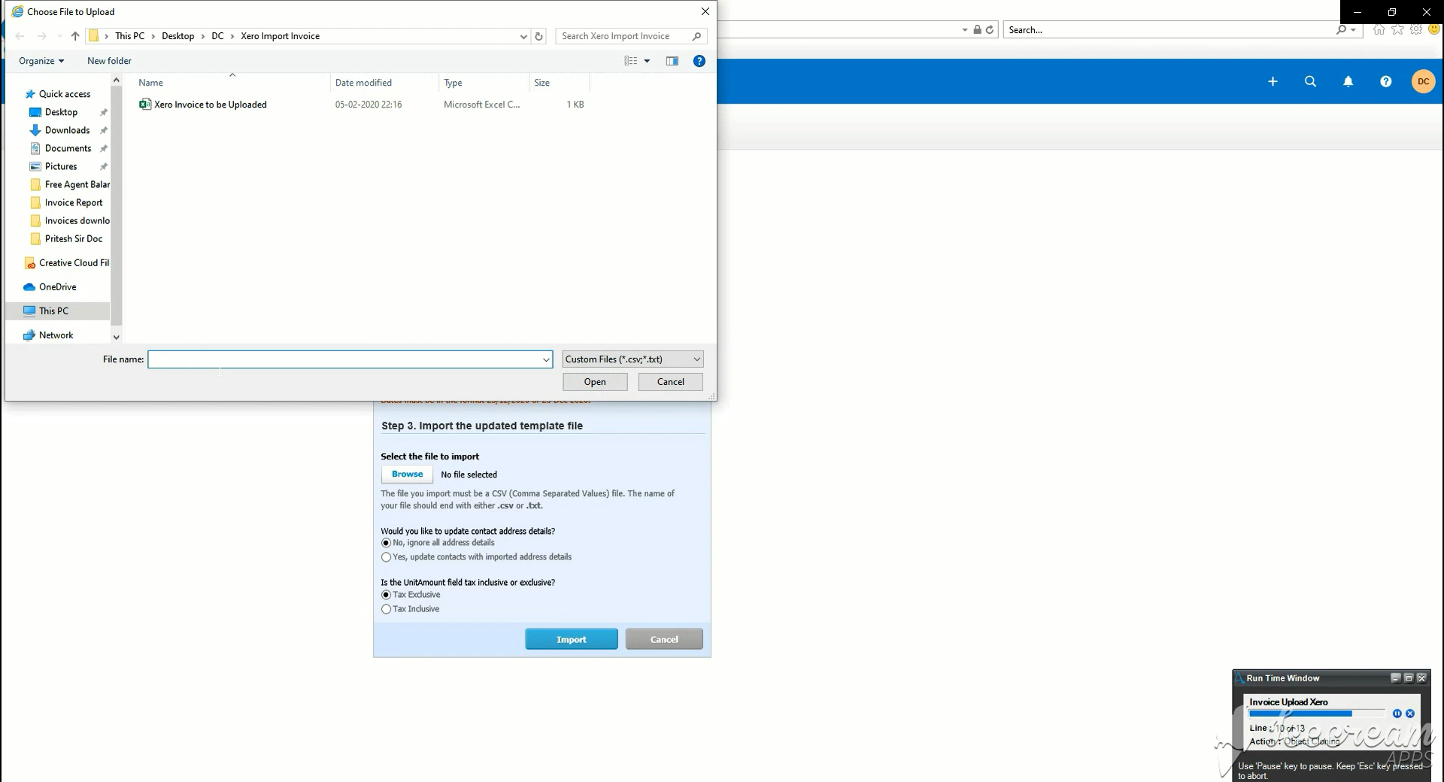The width and height of the screenshot is (1444, 782).
Task: Expand the view options dropdown arrow
Action: click(x=647, y=61)
